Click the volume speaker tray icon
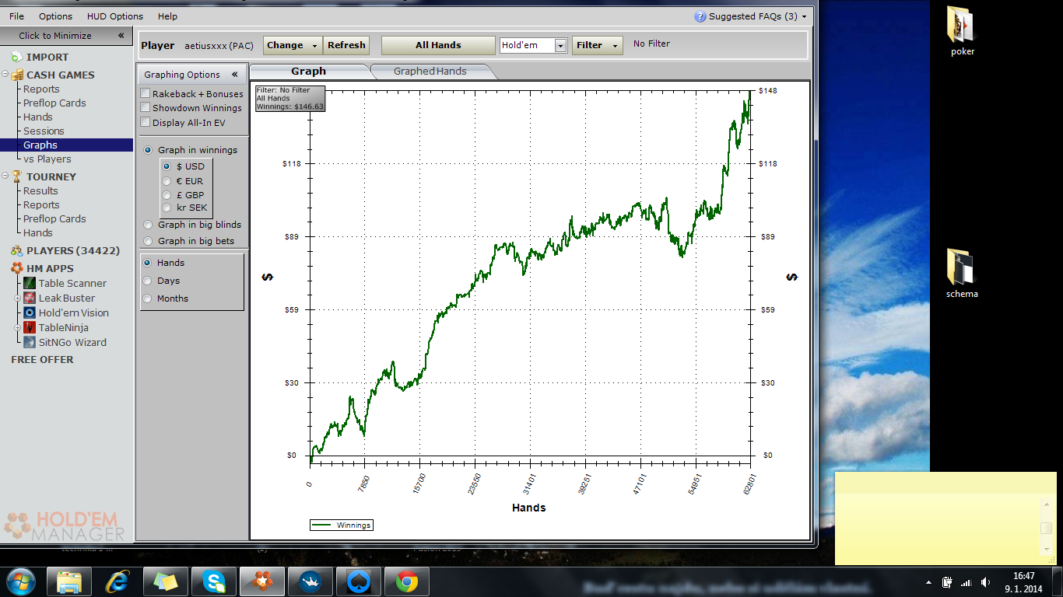This screenshot has width=1063, height=597. coord(986,582)
